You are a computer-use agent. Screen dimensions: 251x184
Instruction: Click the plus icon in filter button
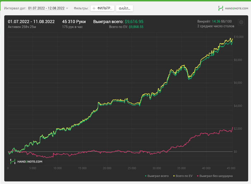pyautogui.click(x=94, y=8)
